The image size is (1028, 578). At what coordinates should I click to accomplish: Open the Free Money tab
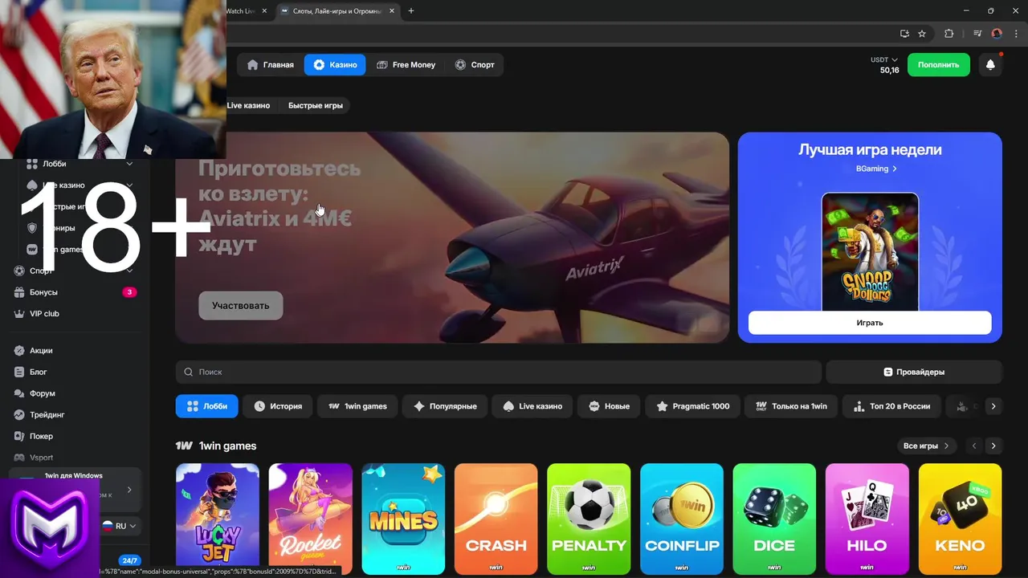click(x=406, y=65)
